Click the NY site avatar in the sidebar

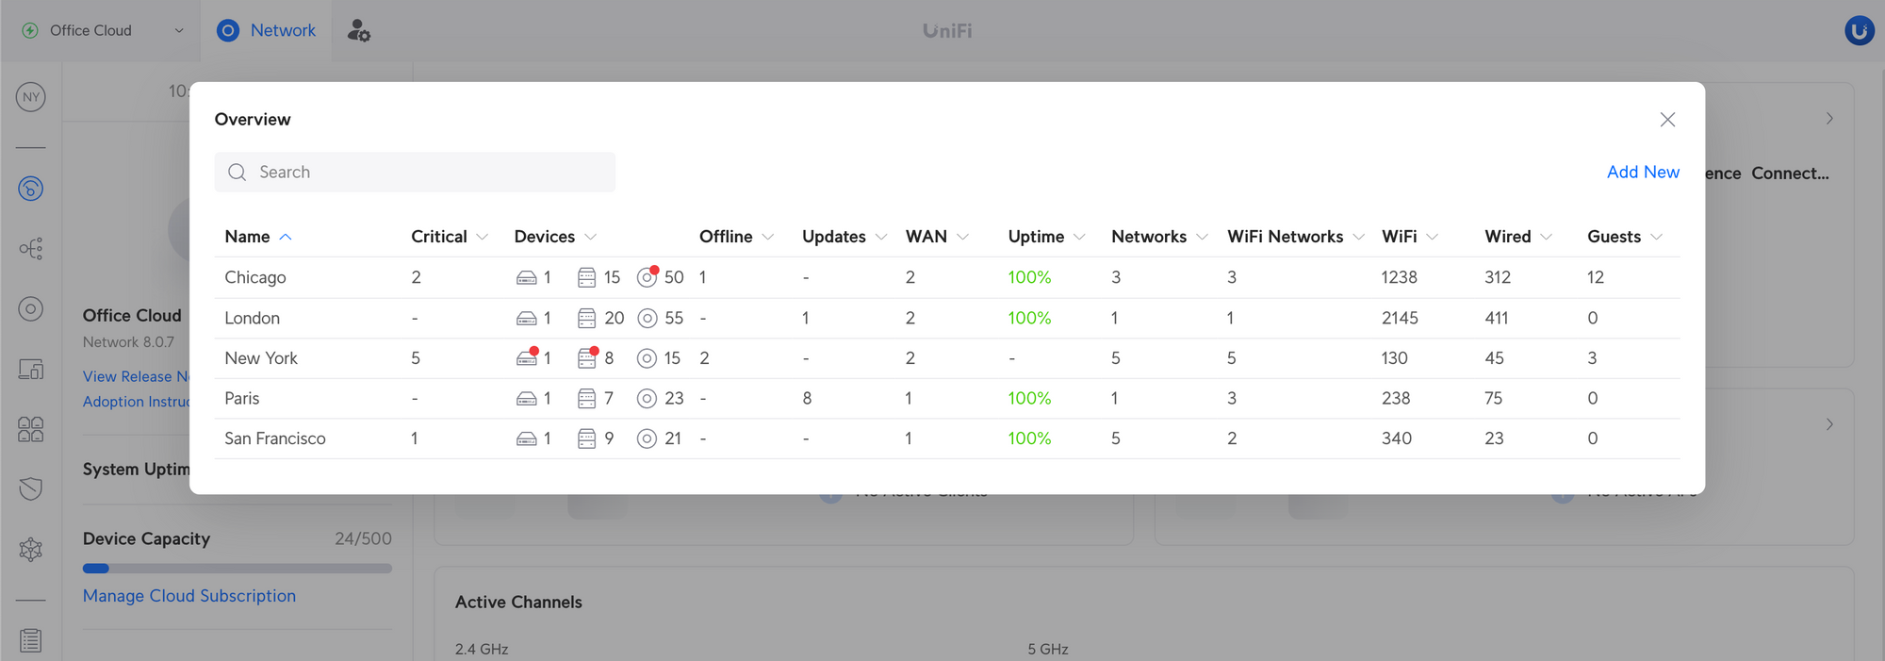click(x=31, y=97)
